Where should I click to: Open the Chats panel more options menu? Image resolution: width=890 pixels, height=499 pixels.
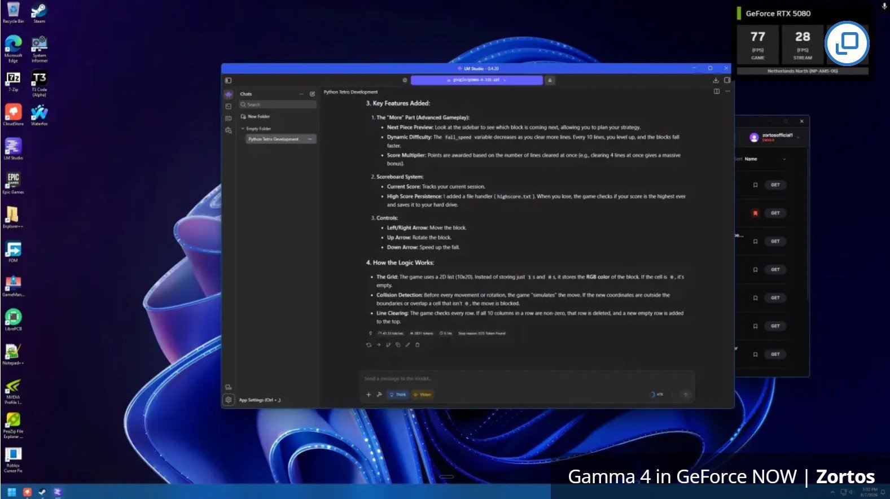[301, 94]
